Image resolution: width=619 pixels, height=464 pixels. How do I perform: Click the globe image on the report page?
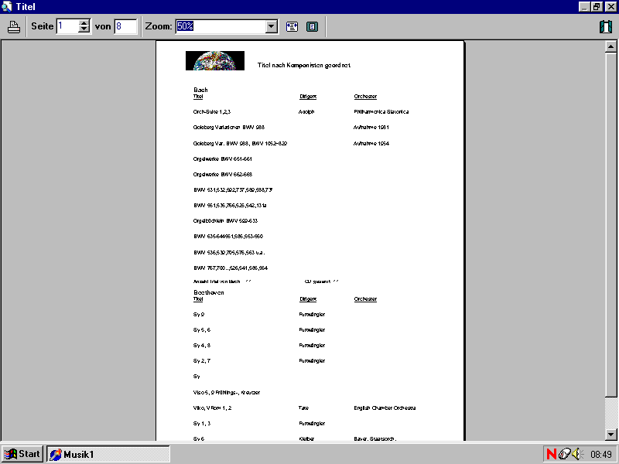(215, 61)
